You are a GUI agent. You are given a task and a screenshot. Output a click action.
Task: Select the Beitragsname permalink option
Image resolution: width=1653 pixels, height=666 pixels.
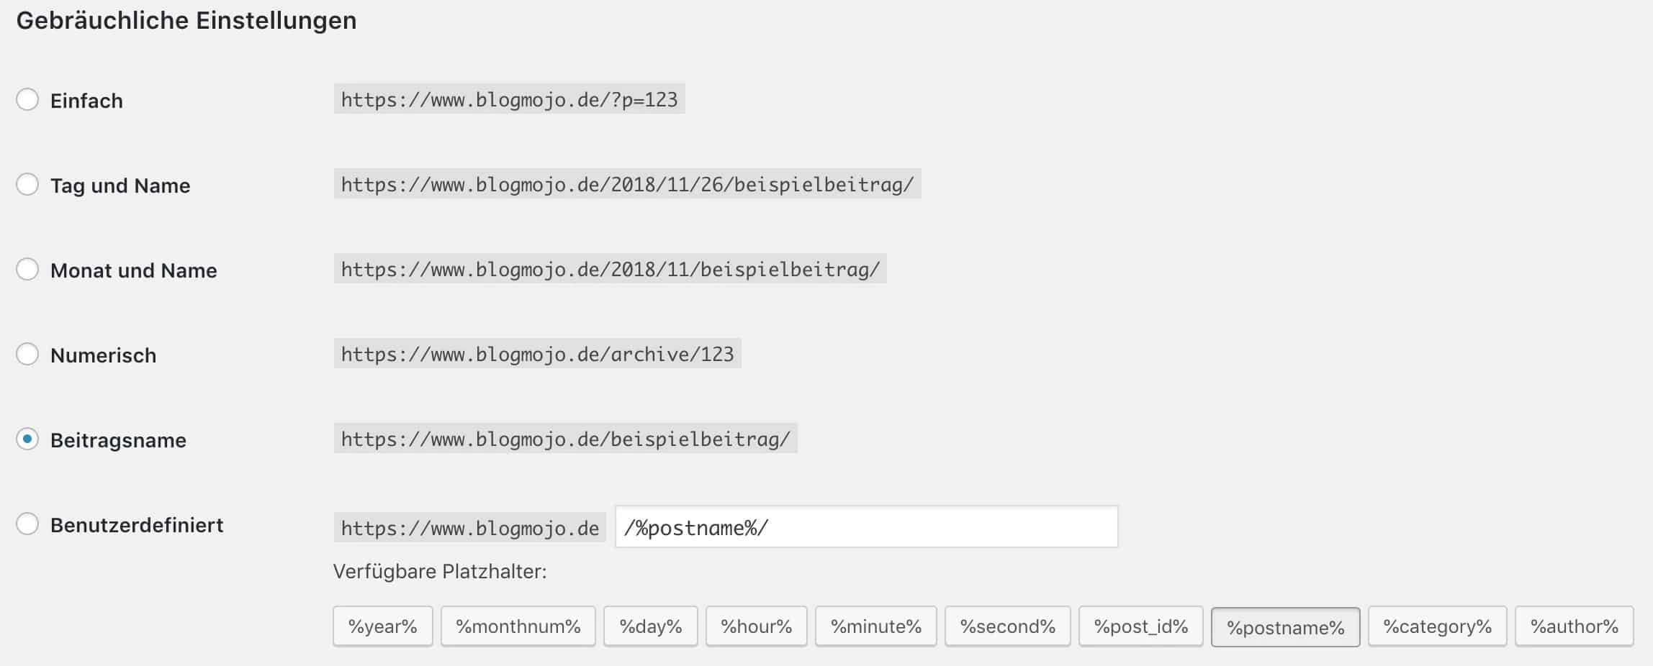click(x=29, y=439)
